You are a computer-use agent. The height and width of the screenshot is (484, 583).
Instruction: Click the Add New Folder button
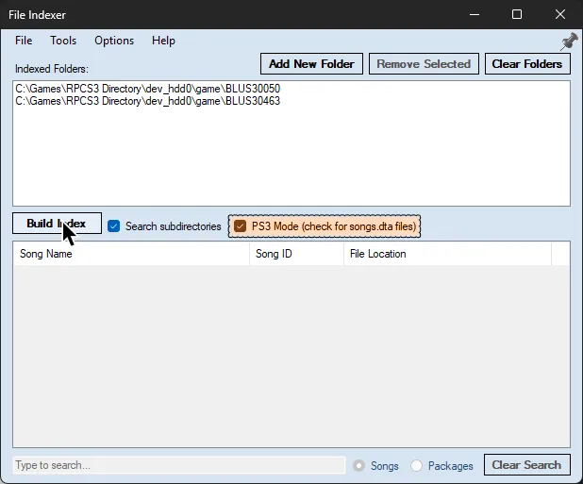[x=311, y=64]
